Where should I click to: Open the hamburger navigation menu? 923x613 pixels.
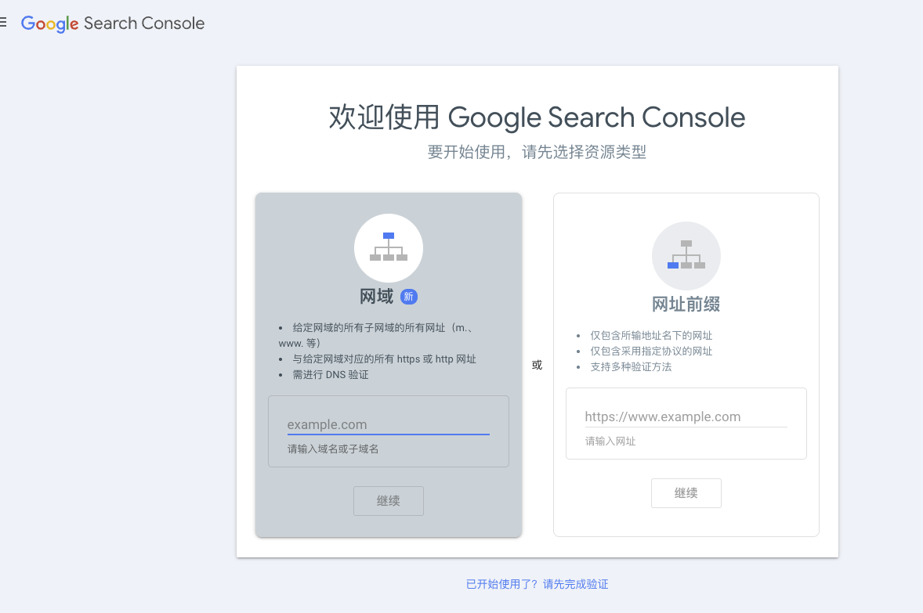[3, 23]
